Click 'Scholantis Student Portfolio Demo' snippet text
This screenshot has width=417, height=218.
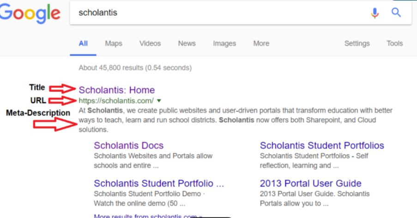click(147, 194)
